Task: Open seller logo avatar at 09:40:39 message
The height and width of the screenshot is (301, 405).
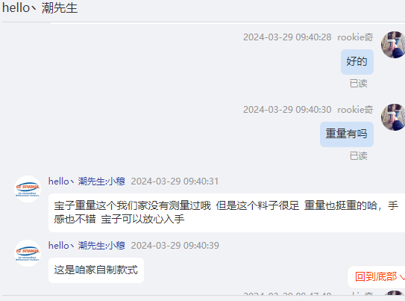Action: pyautogui.click(x=28, y=253)
